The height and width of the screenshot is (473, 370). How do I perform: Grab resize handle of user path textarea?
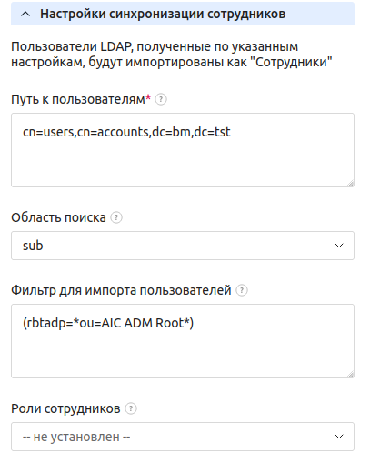click(350, 183)
